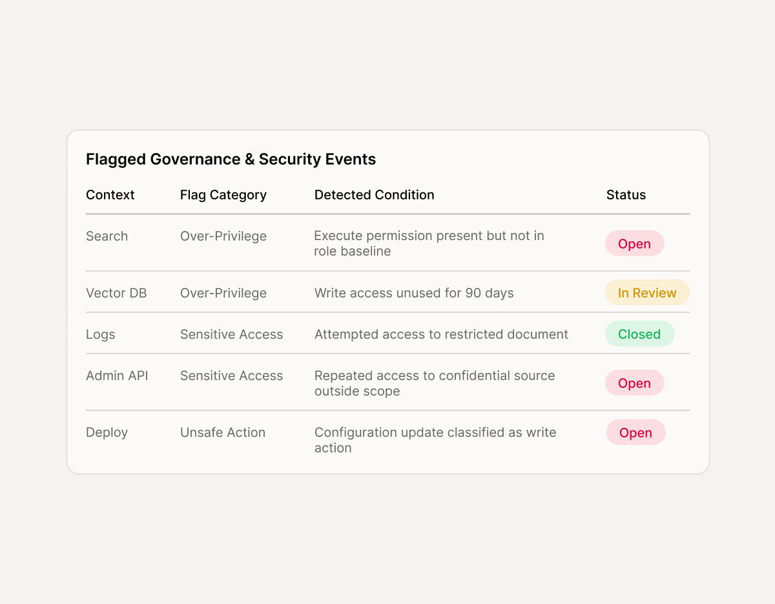
Task: Click Sensitive Access in the Logs row
Action: pyautogui.click(x=231, y=334)
